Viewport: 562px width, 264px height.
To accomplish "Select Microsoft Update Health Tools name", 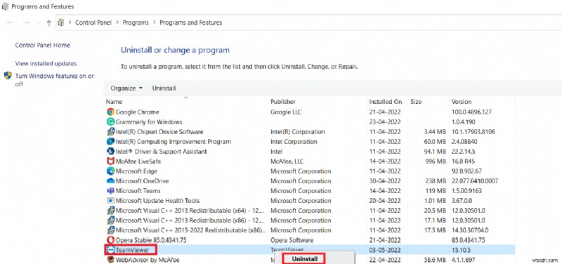I will 157,201.
